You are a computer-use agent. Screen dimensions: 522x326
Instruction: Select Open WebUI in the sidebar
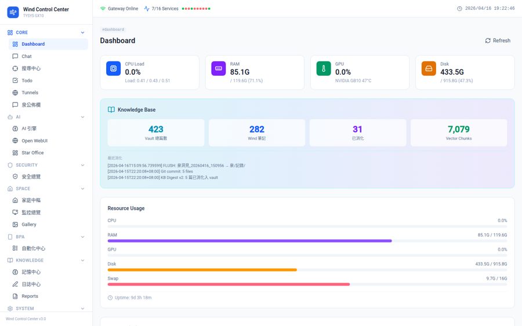pos(35,141)
